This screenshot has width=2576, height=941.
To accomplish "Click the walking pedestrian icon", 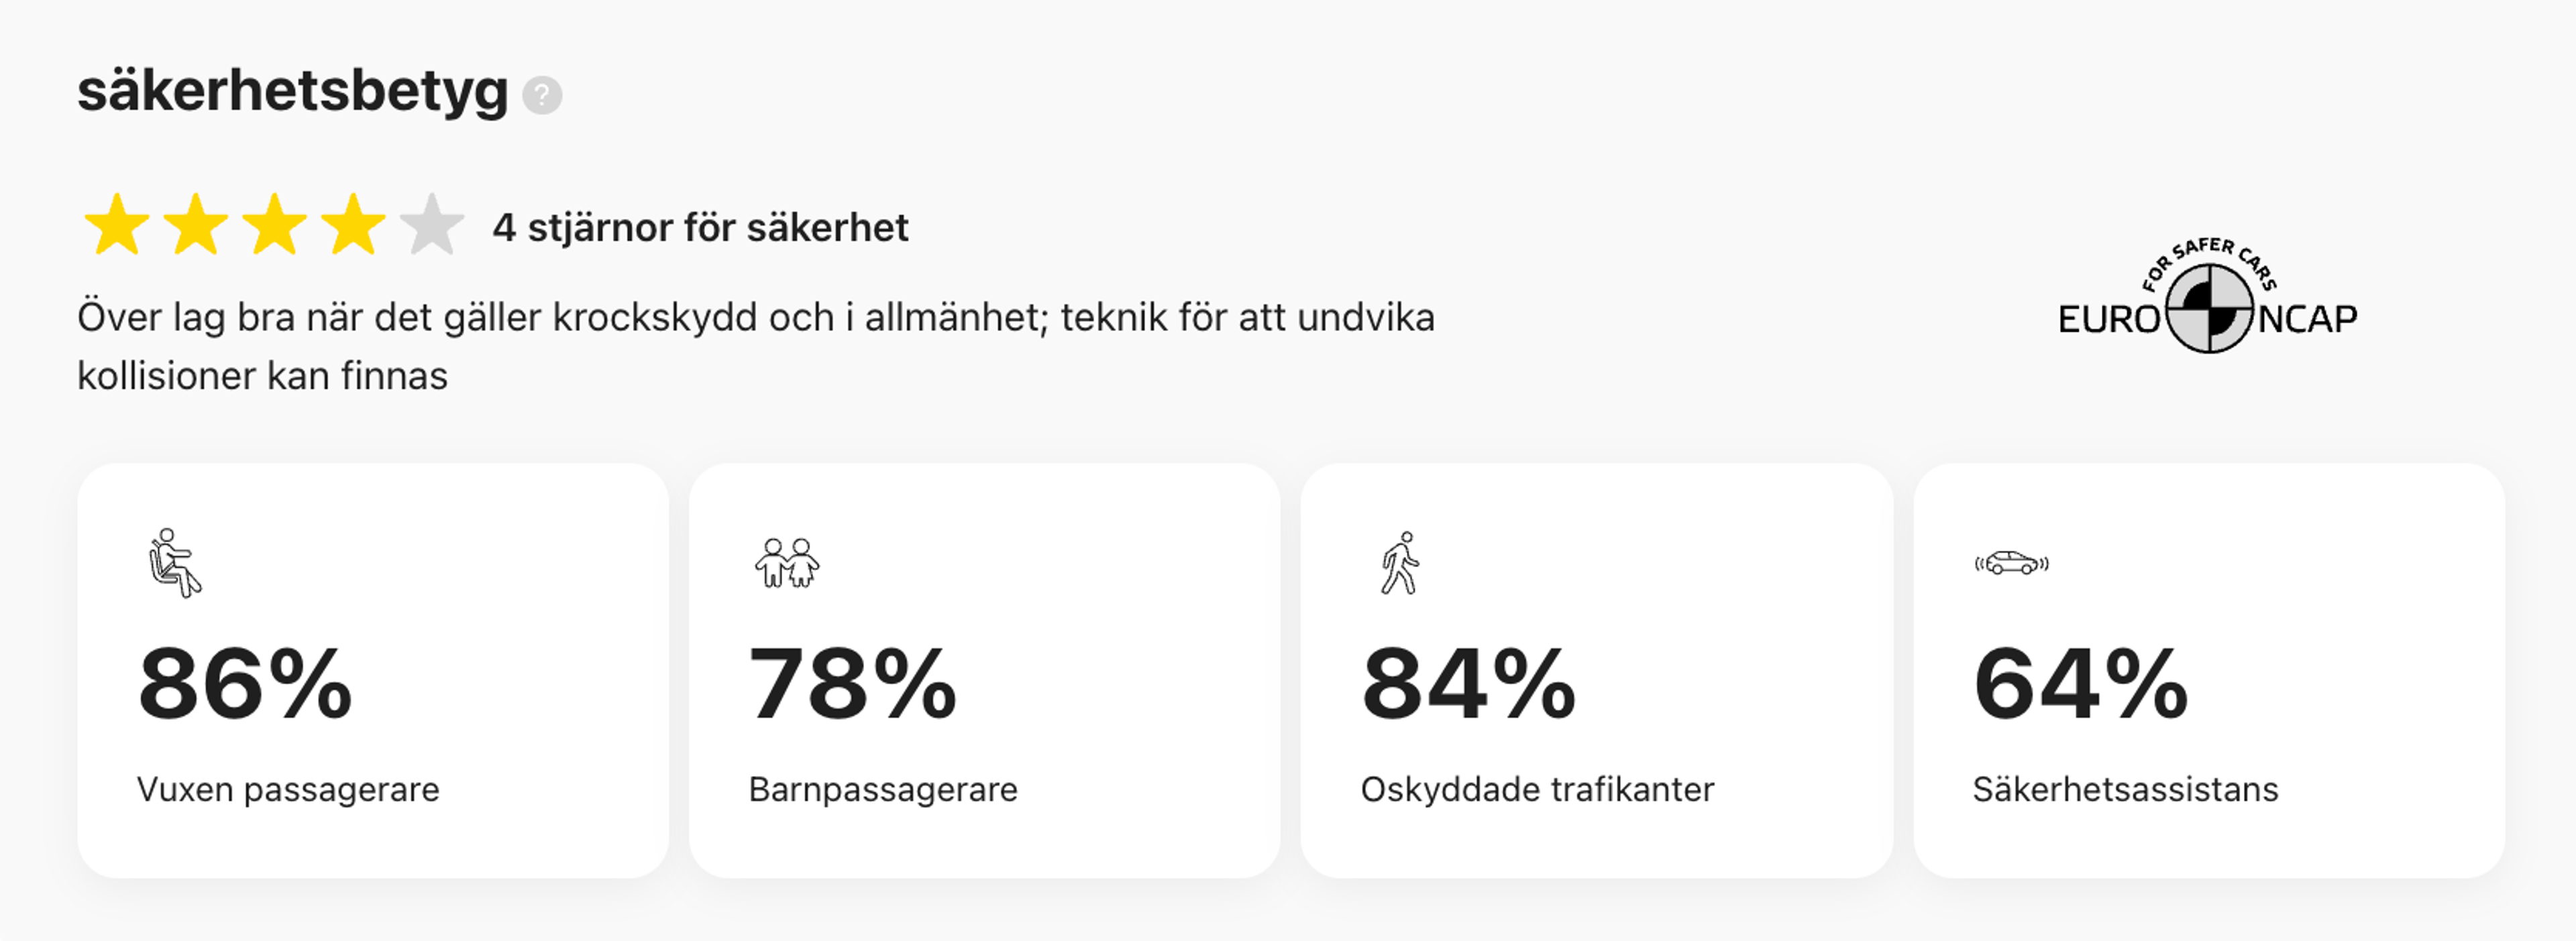I will (x=1400, y=562).
